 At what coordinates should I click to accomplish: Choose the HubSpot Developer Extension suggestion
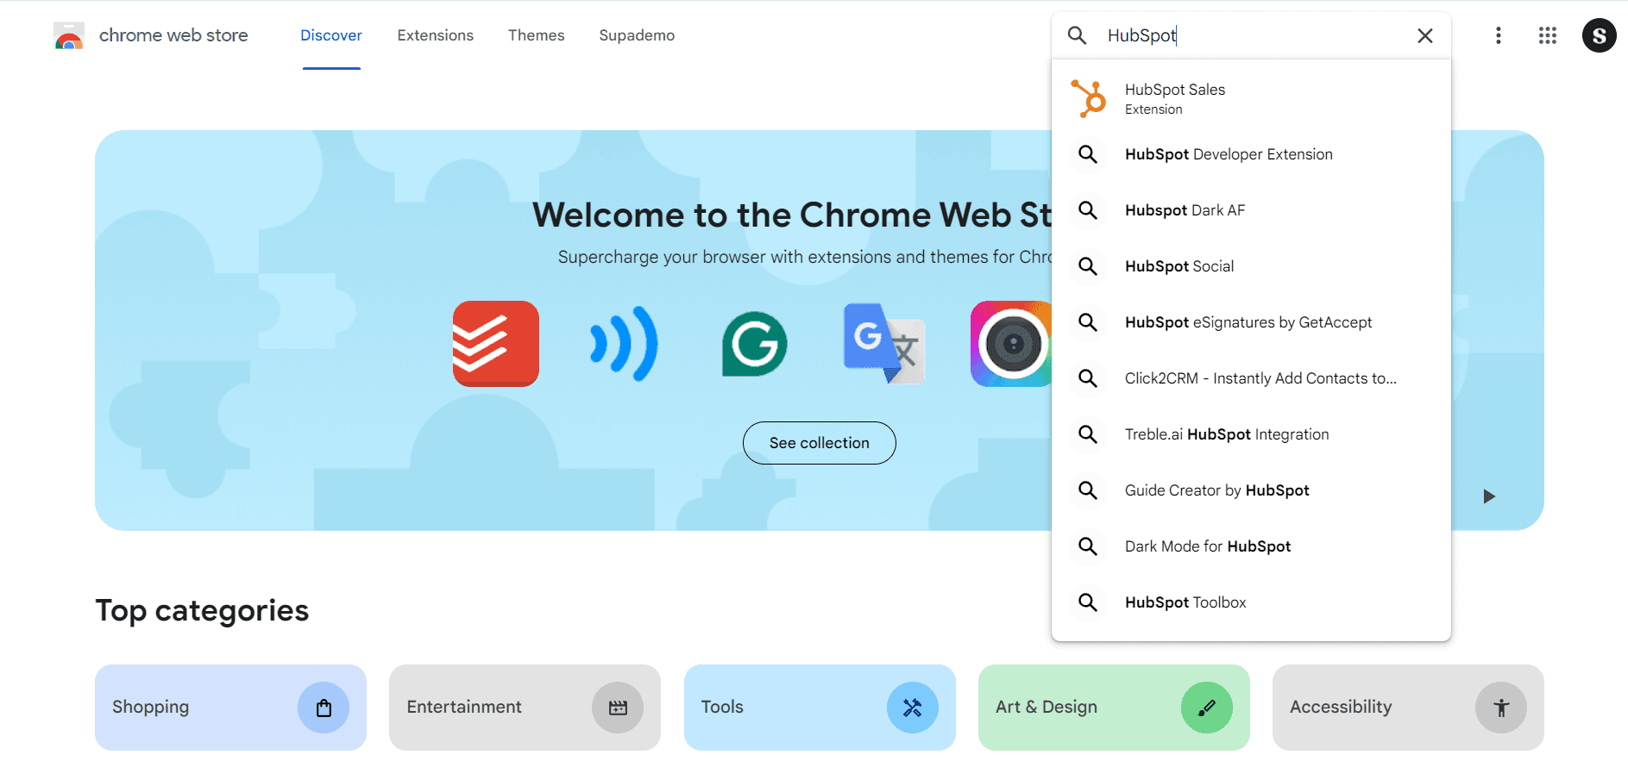coord(1251,154)
